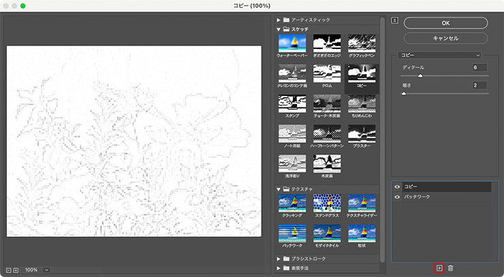
Task: Click the ディテール slider handle
Action: point(420,76)
